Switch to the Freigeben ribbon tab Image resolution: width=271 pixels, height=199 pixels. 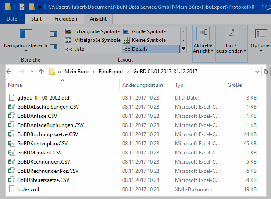pyautogui.click(x=65, y=19)
